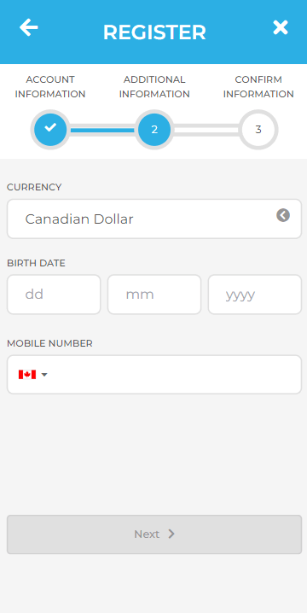Screen dimensions: 307x613
Task: Click the completed step checkmark circle
Action: click(50, 130)
